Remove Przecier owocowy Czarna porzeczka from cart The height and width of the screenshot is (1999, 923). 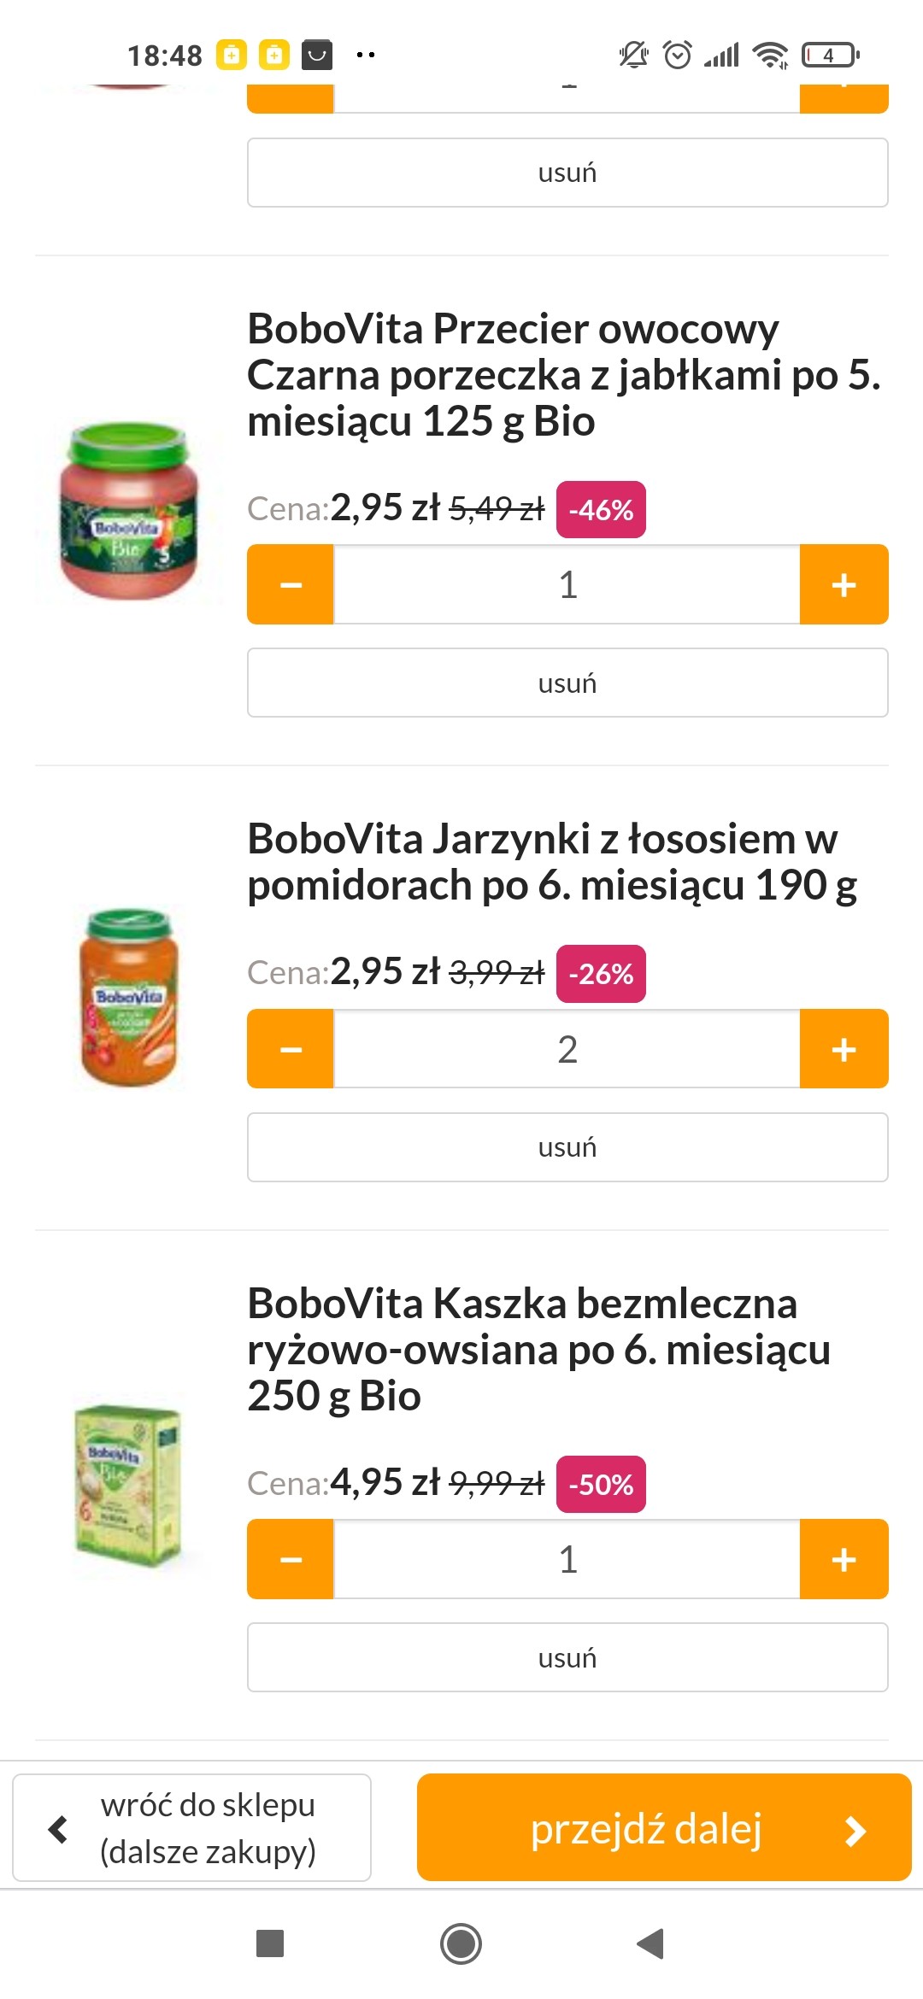click(x=567, y=683)
